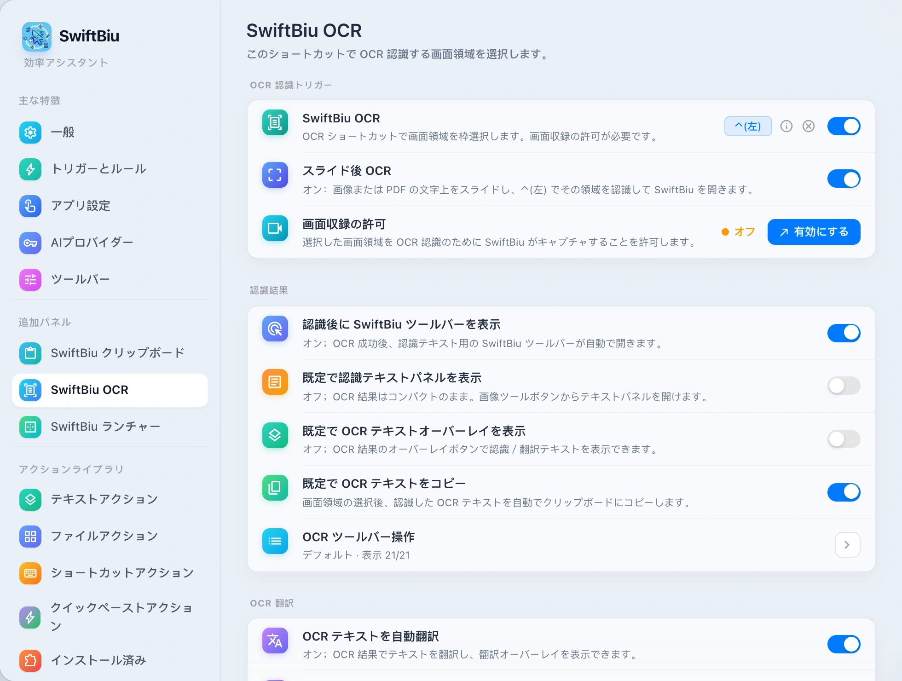Viewport: 902px width, 681px height.
Task: Clear the OCR shortcut with the X icon
Action: coord(809,126)
